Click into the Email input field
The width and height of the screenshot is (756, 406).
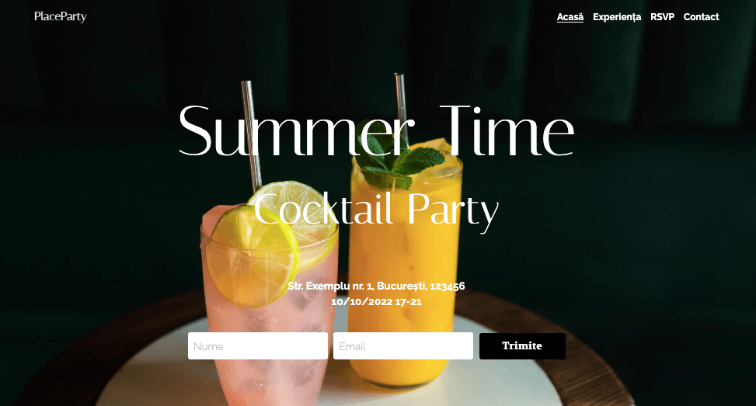point(403,345)
